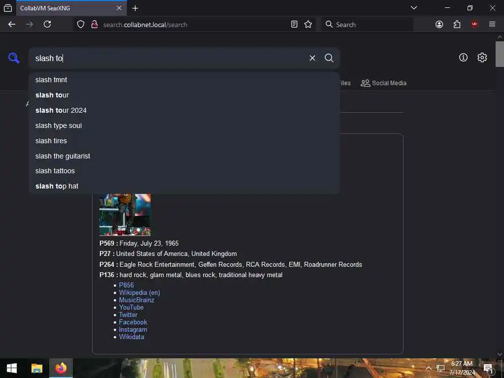This screenshot has height=378, width=504.
Task: Choose suggestion "slash top hat"
Action: [x=184, y=186]
